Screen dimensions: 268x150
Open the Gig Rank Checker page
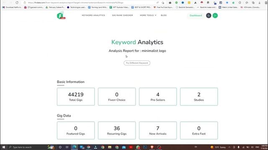point(122,15)
